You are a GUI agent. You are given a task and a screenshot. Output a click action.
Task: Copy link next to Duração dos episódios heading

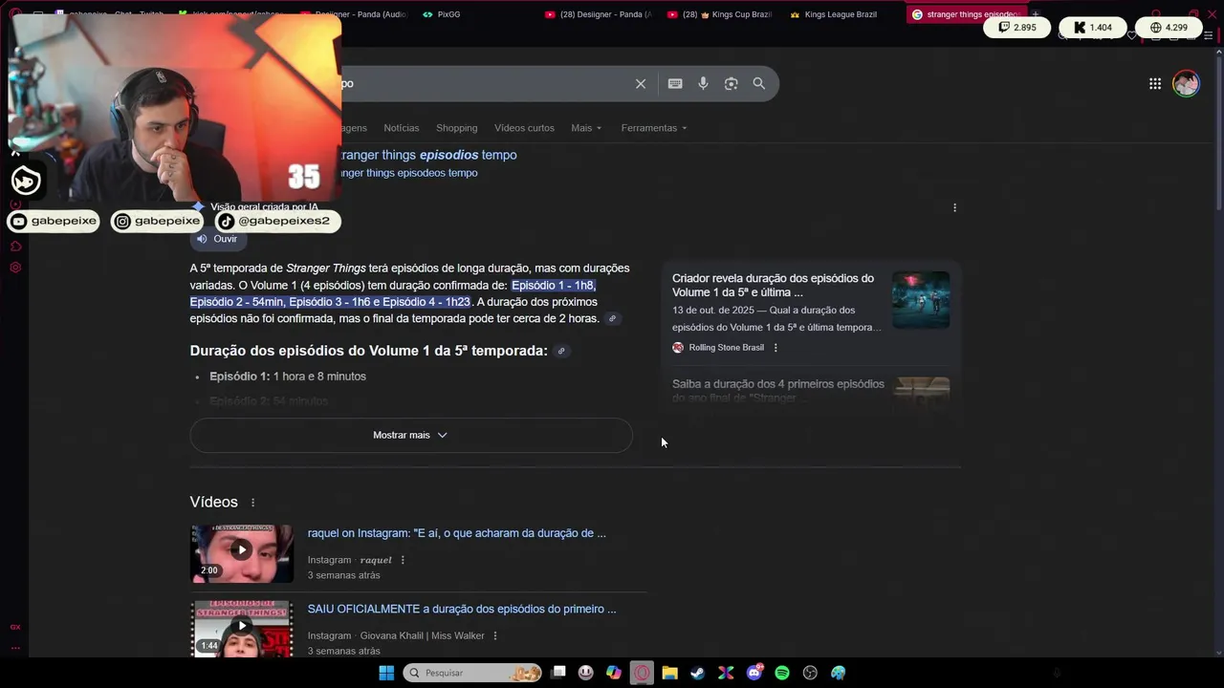(x=561, y=351)
